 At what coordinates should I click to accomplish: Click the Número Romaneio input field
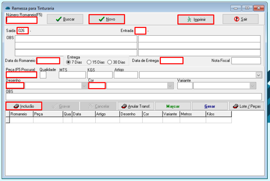tap(22, 20)
